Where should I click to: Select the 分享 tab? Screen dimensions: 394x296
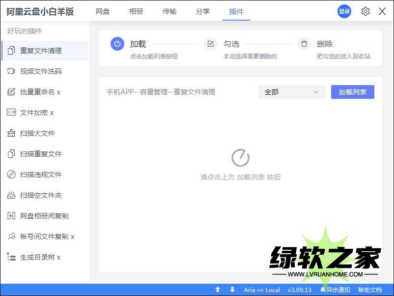(x=203, y=11)
